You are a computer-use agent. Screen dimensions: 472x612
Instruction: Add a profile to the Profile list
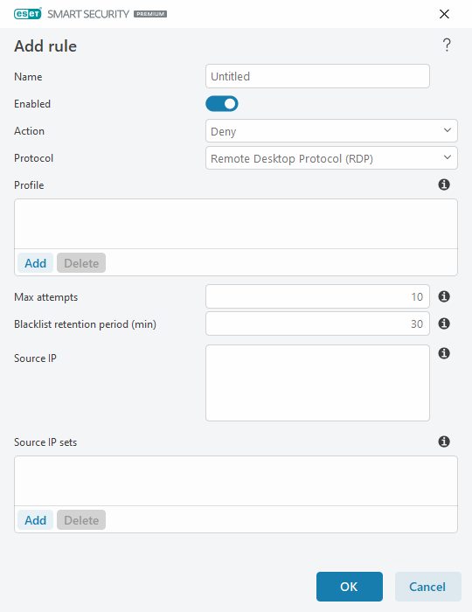click(x=36, y=262)
